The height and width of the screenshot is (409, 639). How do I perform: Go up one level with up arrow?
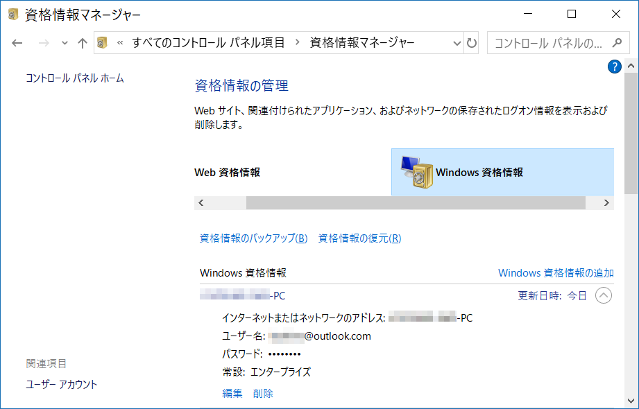click(83, 43)
